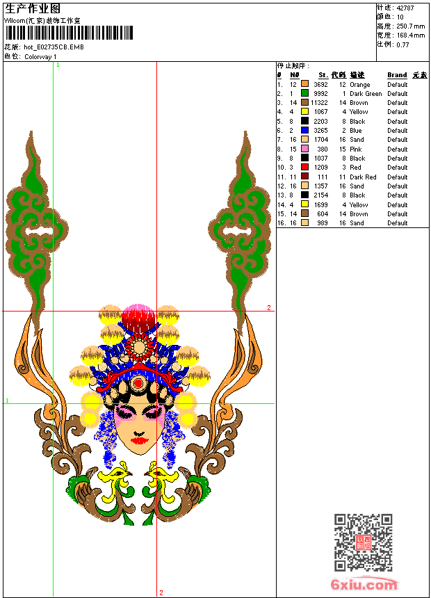Choose the Red swatch in row 10
This screenshot has width=431, height=598.
[304, 167]
